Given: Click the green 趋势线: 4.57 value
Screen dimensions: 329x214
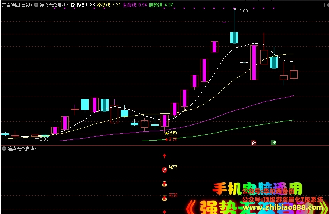Looking at the screenshot, I should tap(161, 5).
